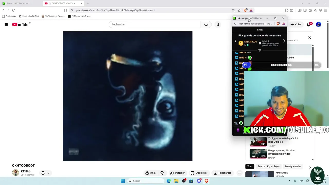Expand the subscription notification chevron
Viewport: 329px width, 185px height.
pyautogui.click(x=48, y=173)
